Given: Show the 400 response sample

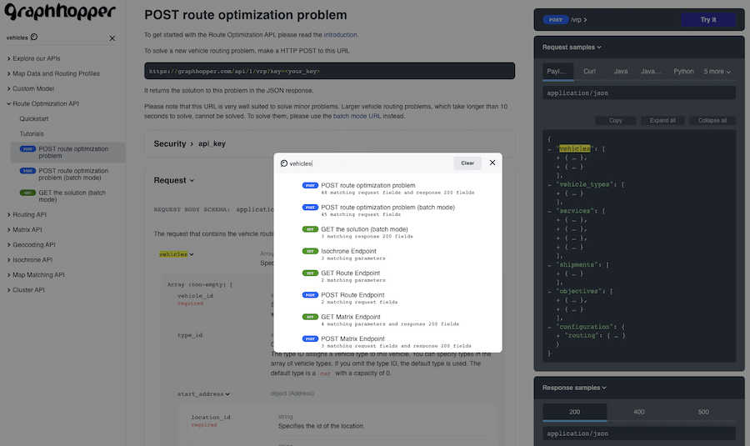Looking at the screenshot, I should point(638,412).
